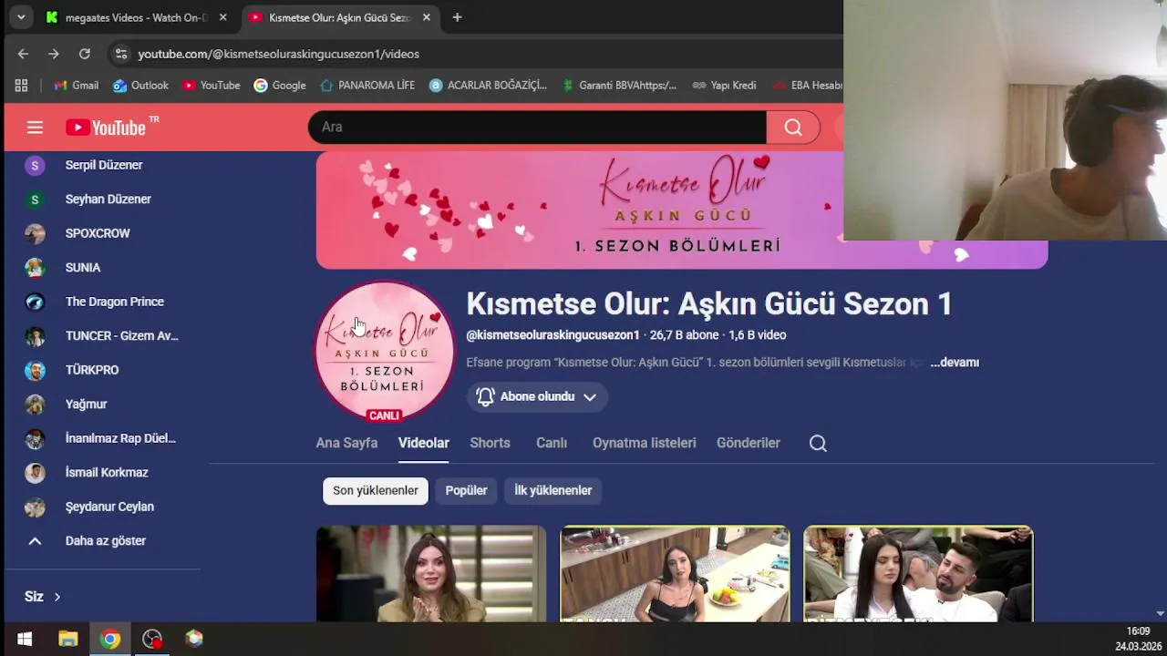Click the search magnifier button
This screenshot has width=1167, height=656.
pos(793,128)
